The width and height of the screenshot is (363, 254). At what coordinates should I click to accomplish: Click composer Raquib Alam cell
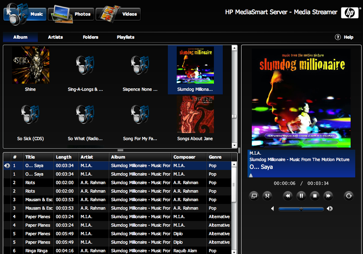[x=185, y=251]
